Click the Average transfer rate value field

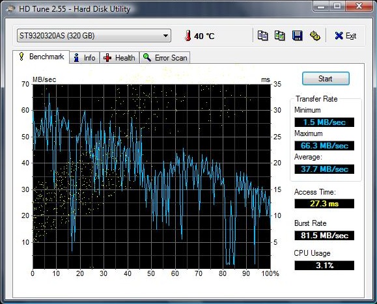point(324,169)
